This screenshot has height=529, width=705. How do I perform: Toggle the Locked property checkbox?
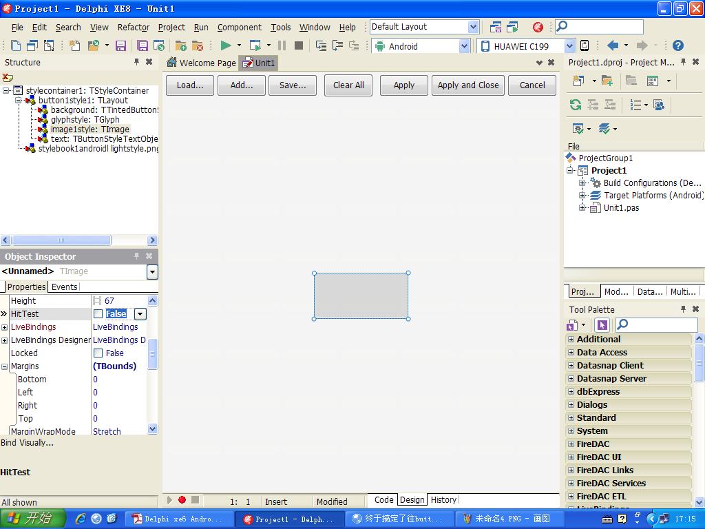98,353
